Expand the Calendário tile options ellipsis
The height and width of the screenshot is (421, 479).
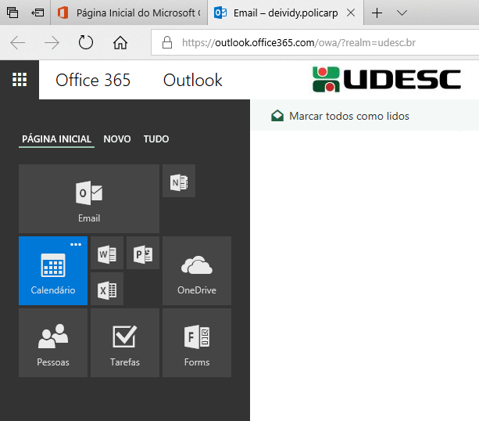[x=76, y=245]
